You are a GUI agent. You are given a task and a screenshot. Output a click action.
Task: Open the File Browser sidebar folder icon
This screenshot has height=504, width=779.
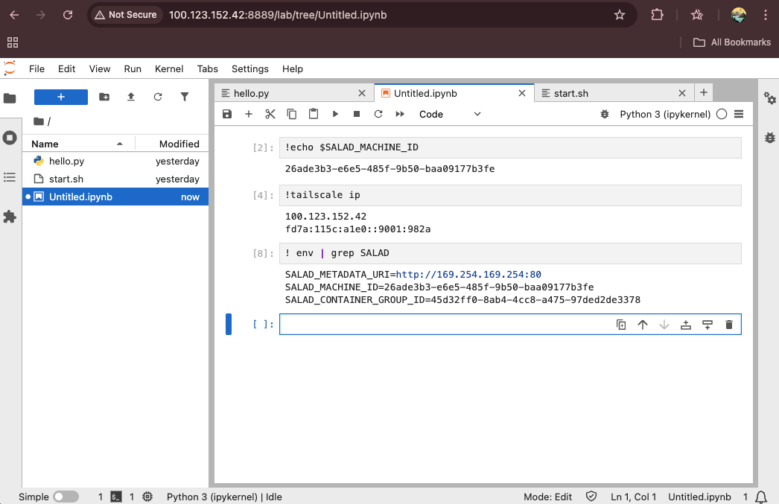[10, 98]
